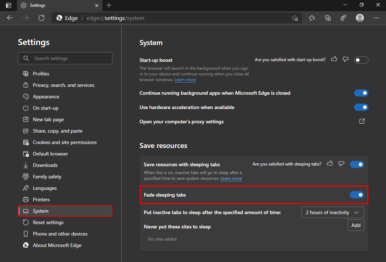Thumbs up for start-up boost
The height and width of the screenshot is (262, 386).
click(334, 59)
